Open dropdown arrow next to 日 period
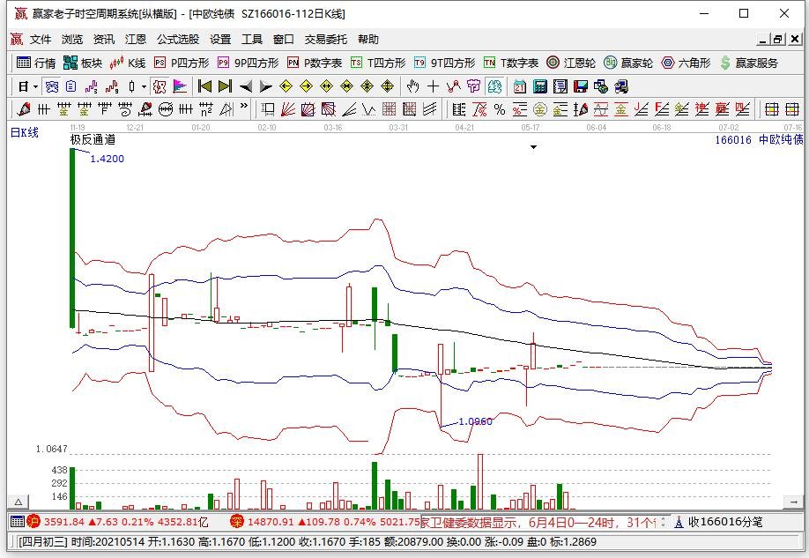Image resolution: width=809 pixels, height=558 pixels. pyautogui.click(x=35, y=86)
